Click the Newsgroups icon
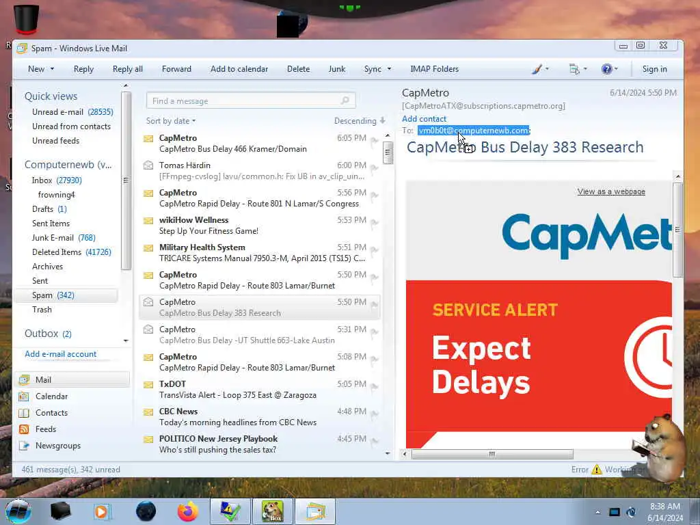The image size is (700, 525). pyautogui.click(x=24, y=446)
